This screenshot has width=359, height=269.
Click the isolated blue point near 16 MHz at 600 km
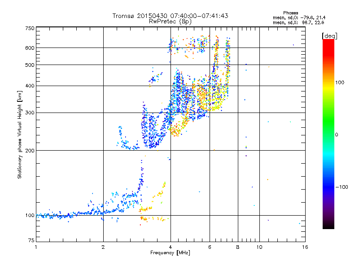coord(293,45)
